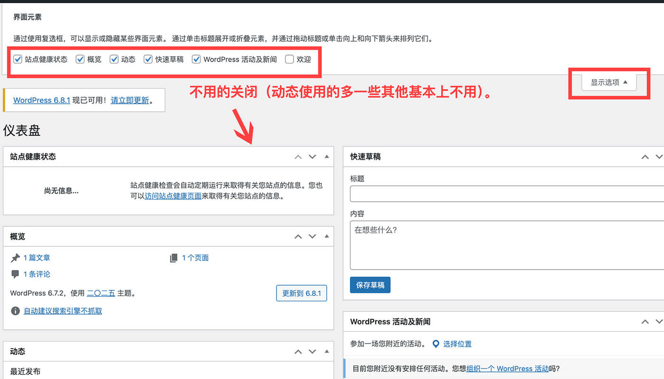The width and height of the screenshot is (664, 379).
Task: Click the 界面元素 heading
Action: point(28,17)
